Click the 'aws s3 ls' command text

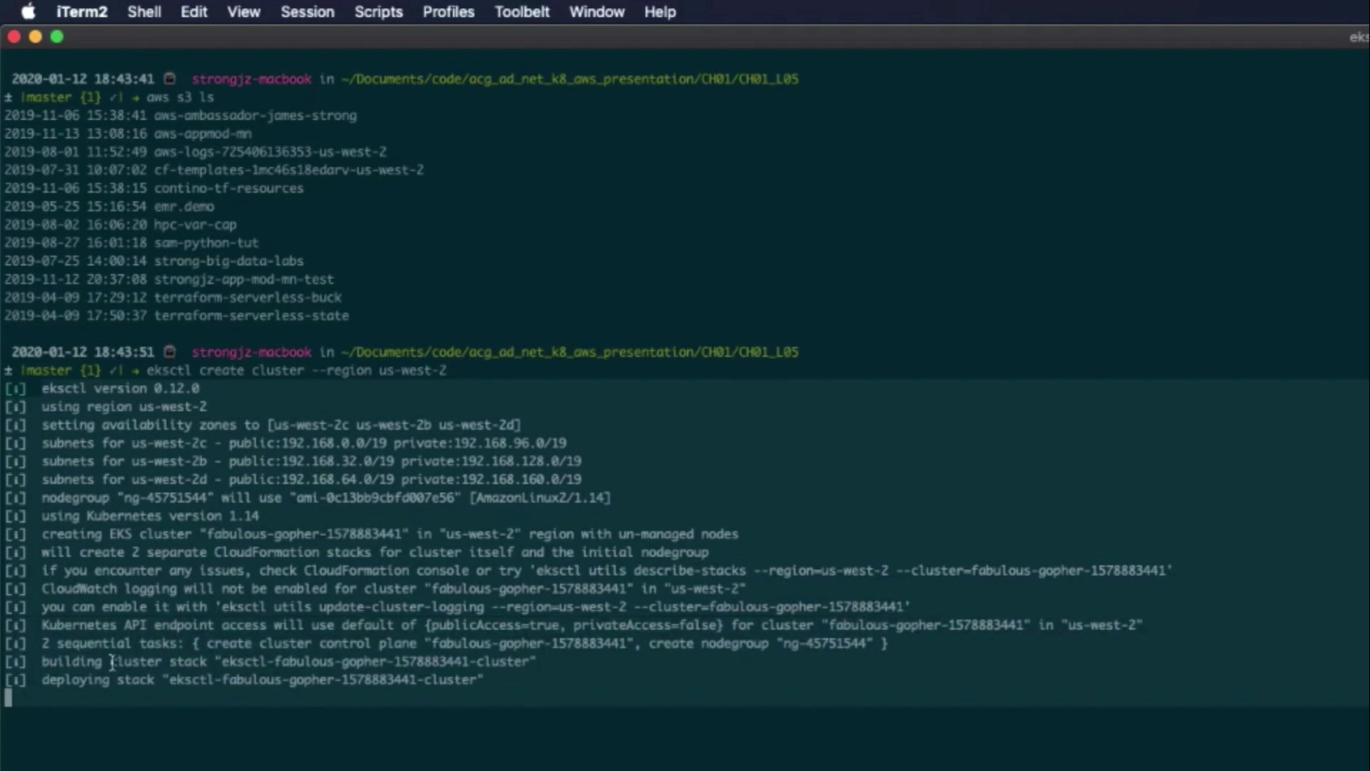[180, 97]
